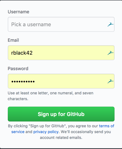Click the Email field containing rblack42
The height and width of the screenshot is (149, 122).
click(x=61, y=53)
